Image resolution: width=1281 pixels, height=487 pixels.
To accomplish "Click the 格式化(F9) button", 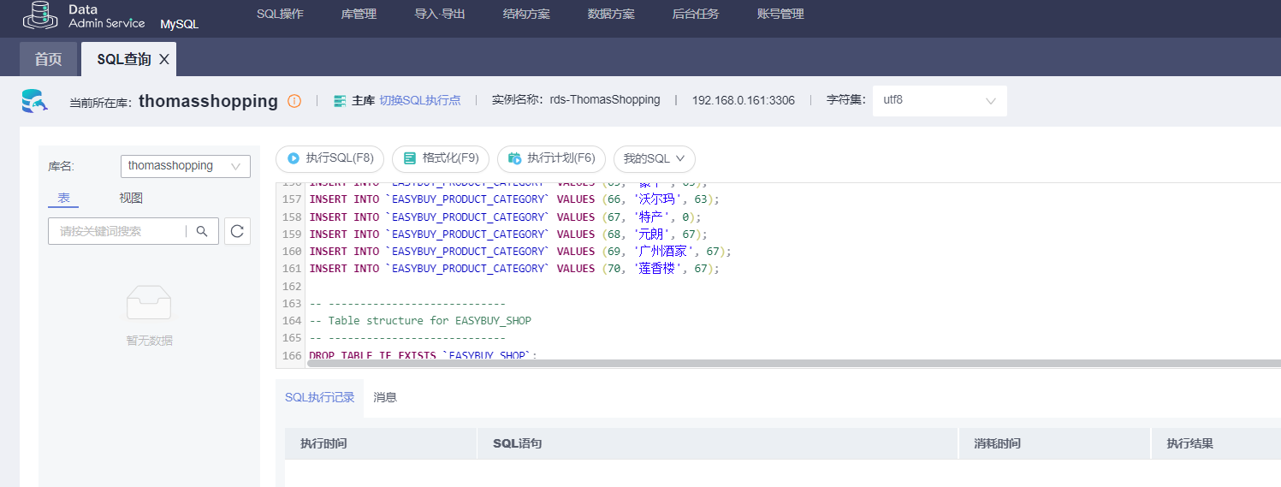I will tap(441, 158).
